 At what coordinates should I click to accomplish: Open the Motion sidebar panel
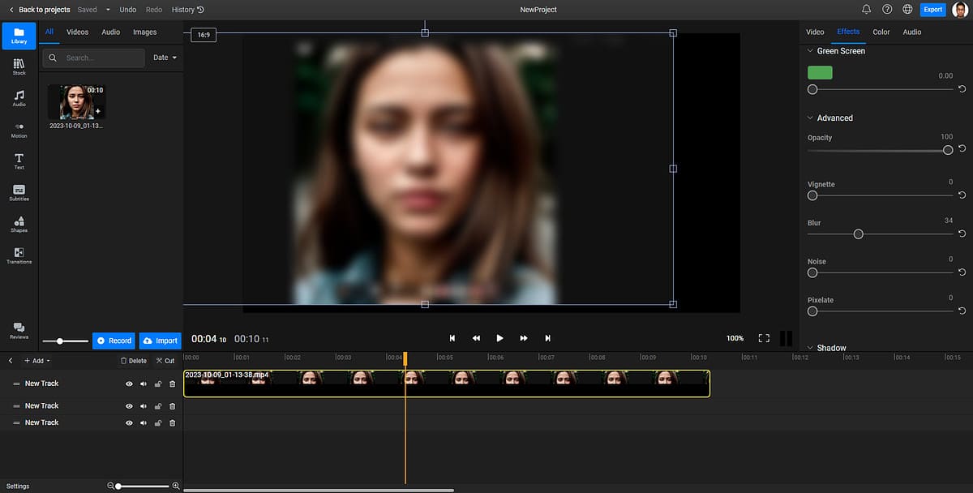(19, 130)
